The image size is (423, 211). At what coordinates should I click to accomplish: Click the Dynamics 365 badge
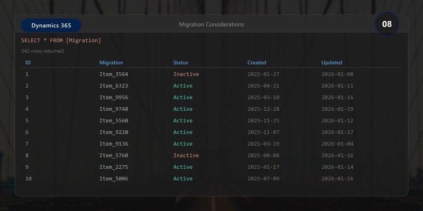51,25
